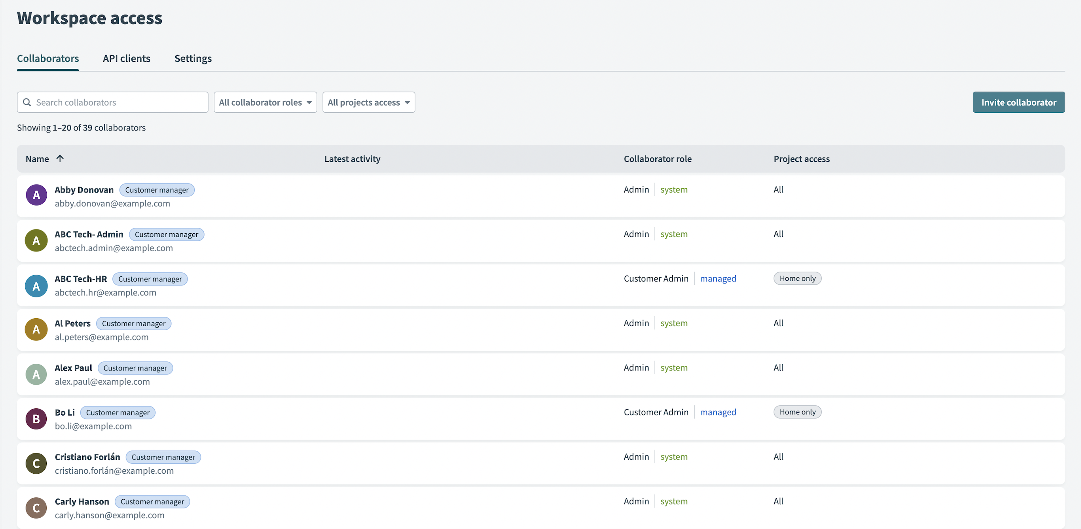Click Bo Li's Home only badge
Image resolution: width=1081 pixels, height=529 pixels.
(x=797, y=412)
